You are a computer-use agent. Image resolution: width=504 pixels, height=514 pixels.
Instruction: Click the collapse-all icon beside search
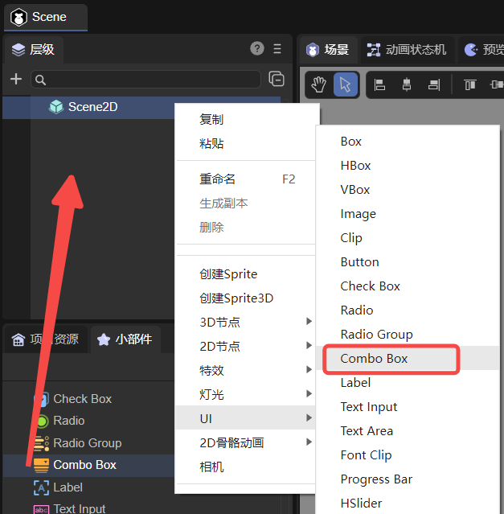(277, 79)
